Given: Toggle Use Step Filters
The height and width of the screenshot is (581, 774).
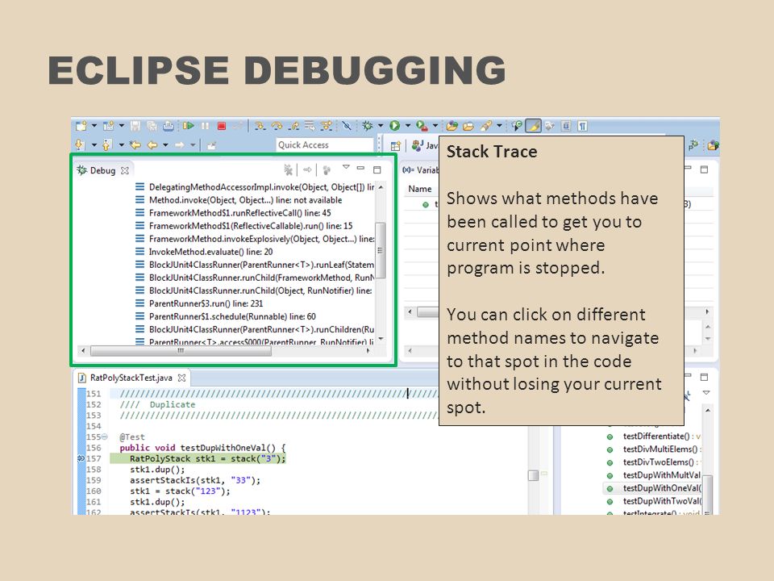Looking at the screenshot, I should click(327, 126).
